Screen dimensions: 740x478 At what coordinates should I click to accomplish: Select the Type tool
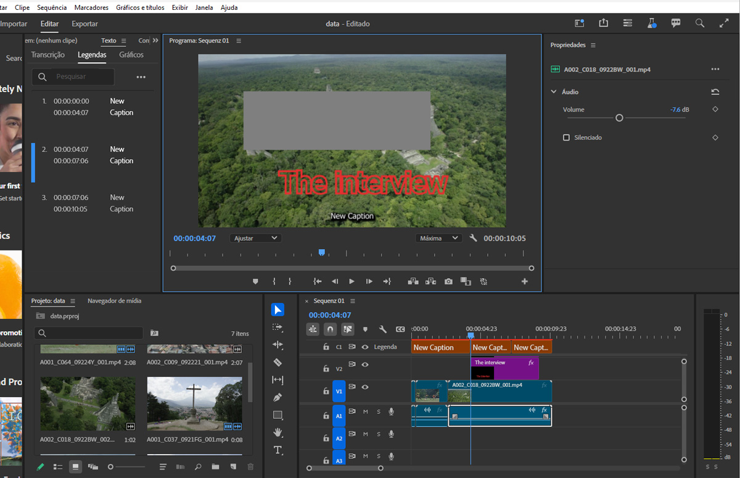(277, 450)
